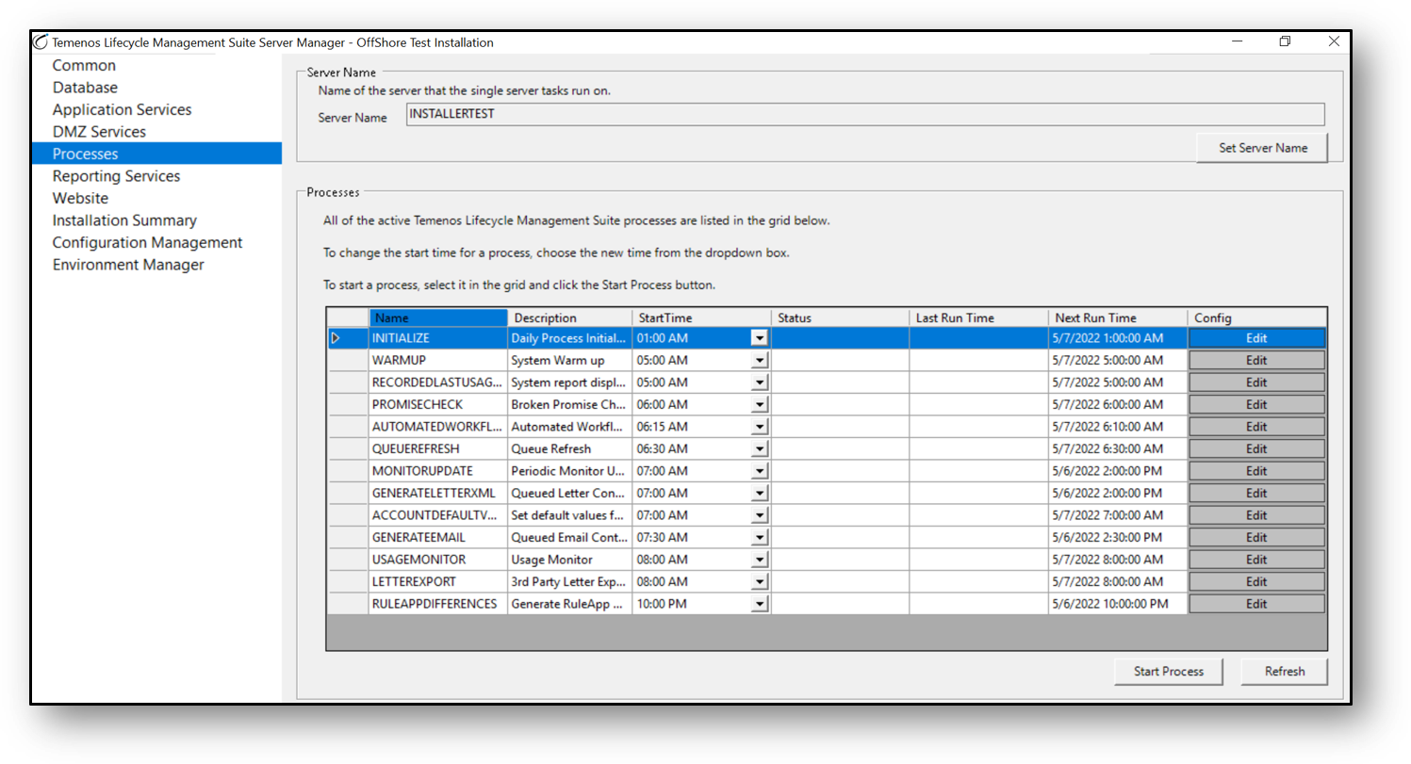Open StartTime dropdown for RULEAPPDIFFERENCES row
Viewport: 1411px width, 764px height.
(x=759, y=604)
